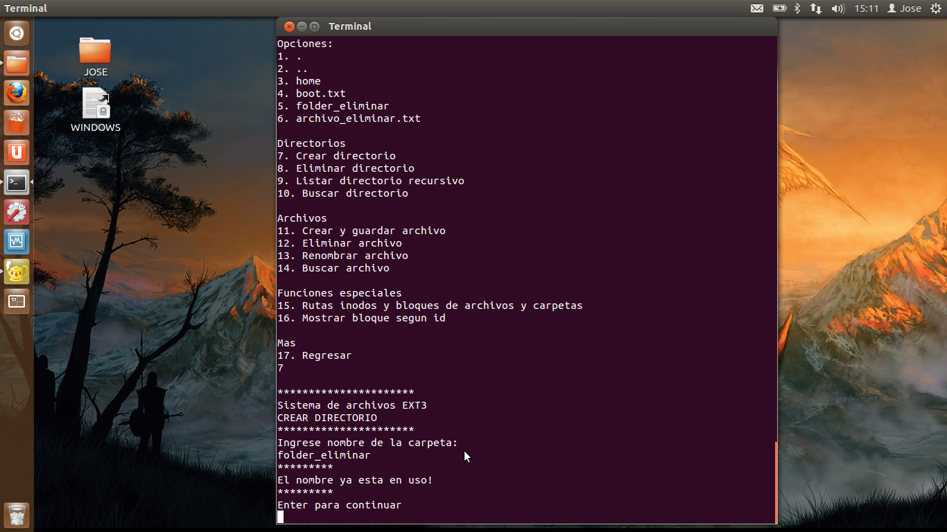Click the terminal cursor block at prompt
Image resolution: width=947 pixels, height=532 pixels.
(x=280, y=517)
